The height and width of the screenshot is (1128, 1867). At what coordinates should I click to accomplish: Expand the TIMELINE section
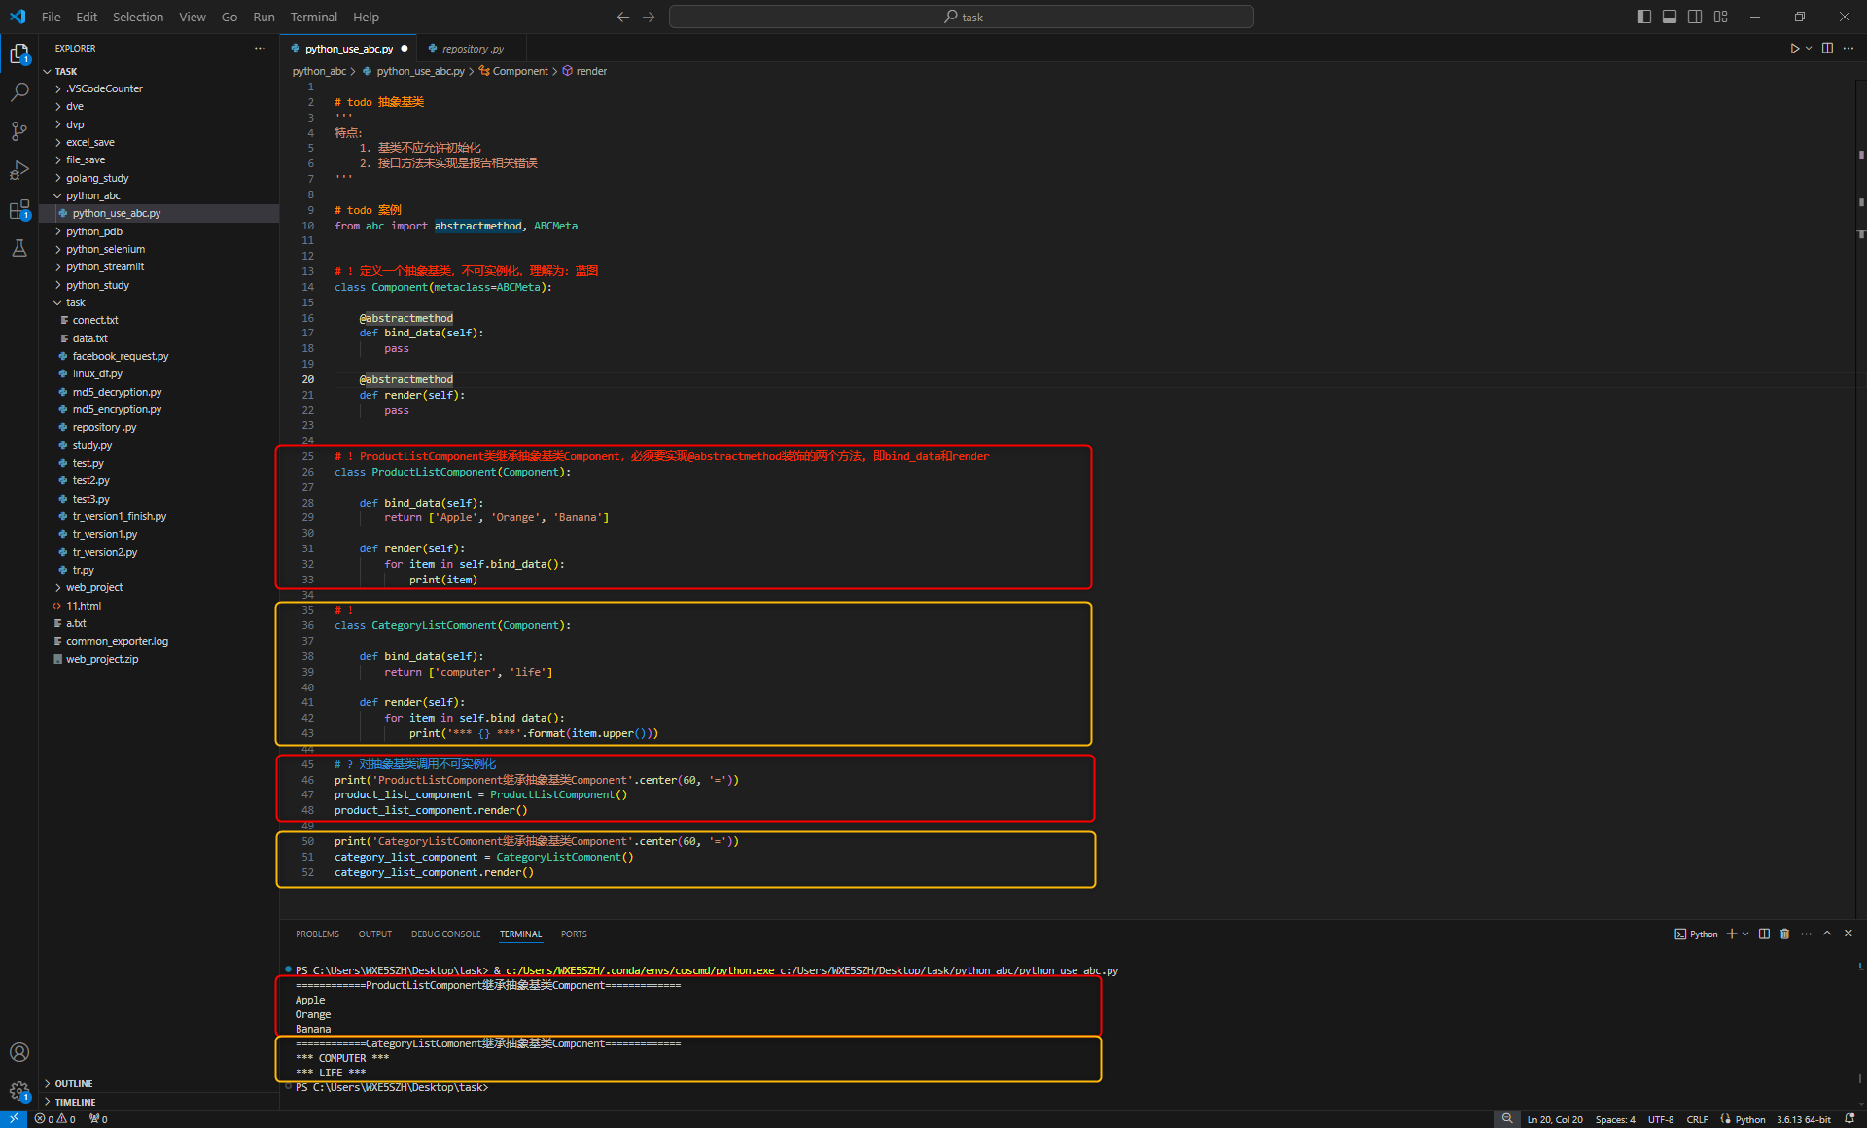[x=159, y=1102]
